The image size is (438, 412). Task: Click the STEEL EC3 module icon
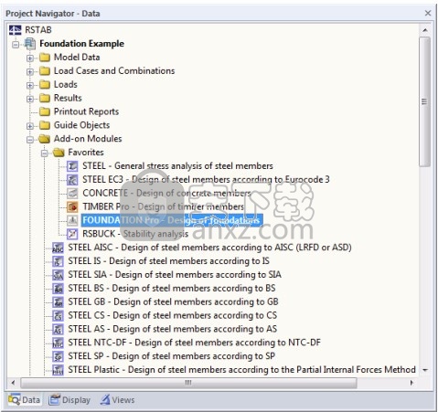[72, 180]
